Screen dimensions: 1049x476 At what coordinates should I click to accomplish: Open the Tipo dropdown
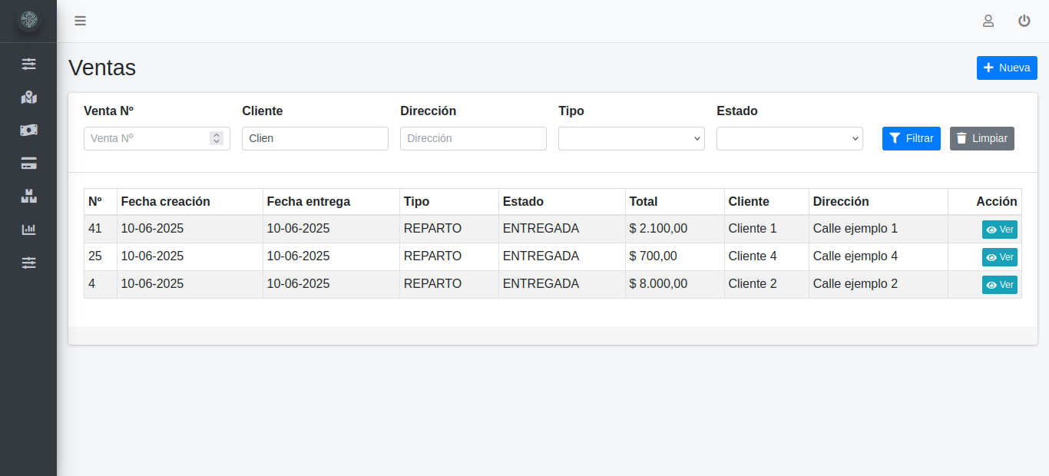click(631, 138)
